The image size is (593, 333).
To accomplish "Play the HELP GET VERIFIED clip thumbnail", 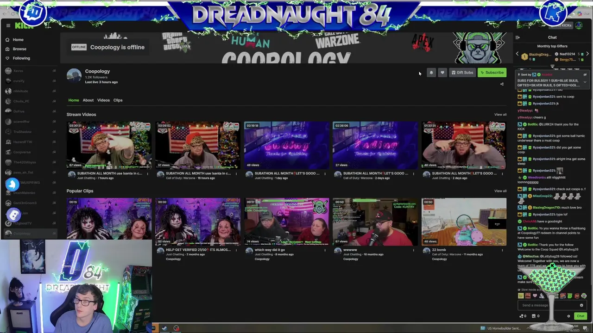I will pyautogui.click(x=198, y=222).
